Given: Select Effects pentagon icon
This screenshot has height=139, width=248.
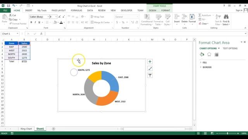Looking at the screenshot, I should click(209, 54).
